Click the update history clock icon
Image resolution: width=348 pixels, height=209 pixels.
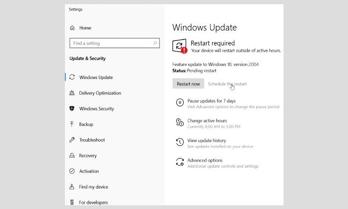pyautogui.click(x=180, y=142)
